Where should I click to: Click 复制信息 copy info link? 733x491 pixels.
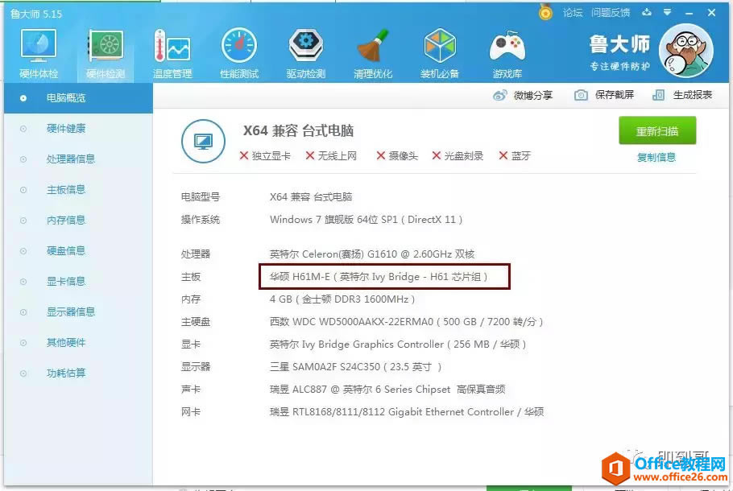pyautogui.click(x=656, y=158)
